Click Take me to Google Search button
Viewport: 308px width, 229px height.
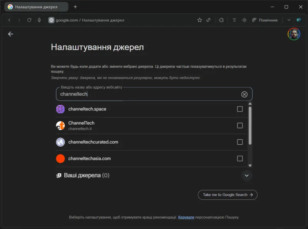pos(228,195)
